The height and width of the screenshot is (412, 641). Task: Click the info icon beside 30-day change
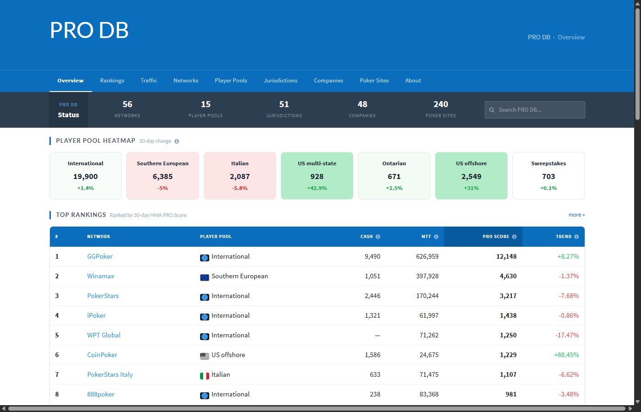point(177,141)
